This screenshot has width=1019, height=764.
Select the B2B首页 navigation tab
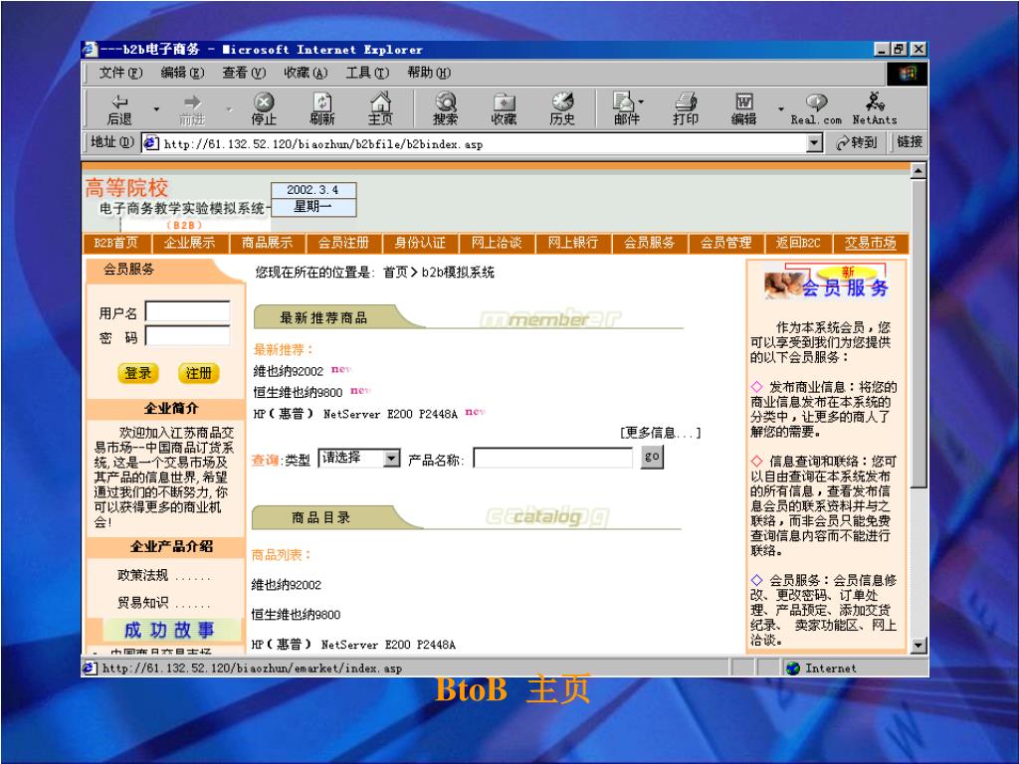(116, 243)
